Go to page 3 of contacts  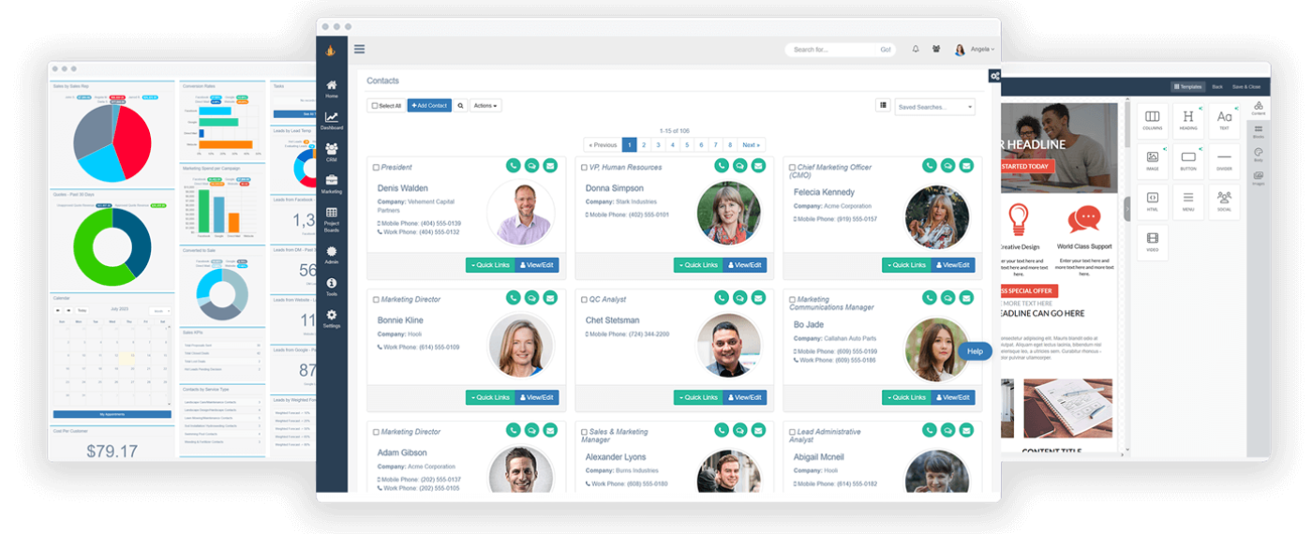point(658,145)
